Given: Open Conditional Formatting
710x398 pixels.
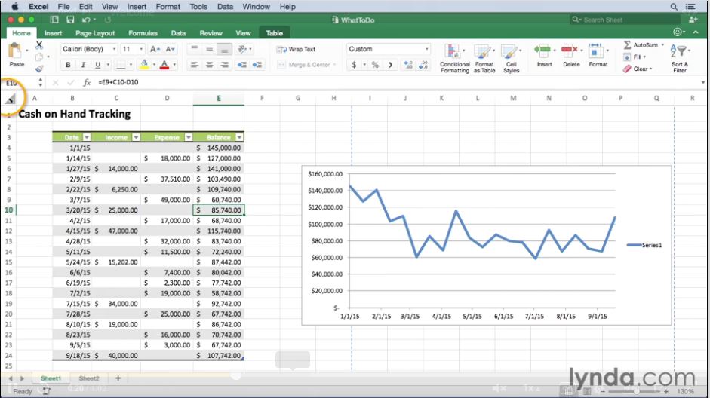Looking at the screenshot, I should point(454,58).
